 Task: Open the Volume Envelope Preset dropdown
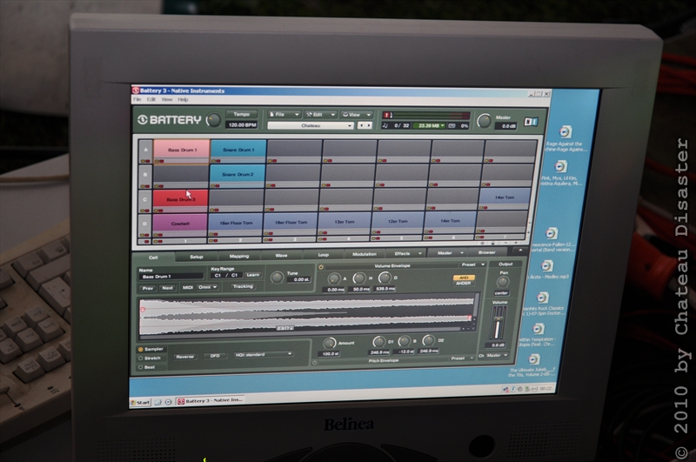472,264
